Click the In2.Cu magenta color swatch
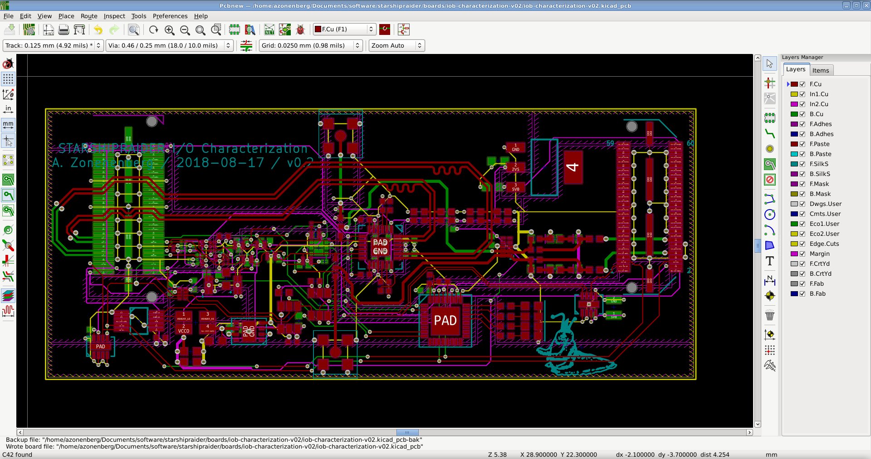This screenshot has width=871, height=459. pos(794,104)
